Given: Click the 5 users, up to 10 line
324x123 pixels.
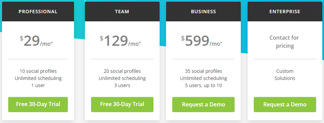Looking at the screenshot, I should tap(203, 85).
